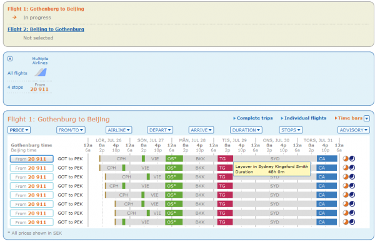The height and width of the screenshot is (241, 375).
Task: Click GOT to PEK in the first flight row
Action: point(70,159)
